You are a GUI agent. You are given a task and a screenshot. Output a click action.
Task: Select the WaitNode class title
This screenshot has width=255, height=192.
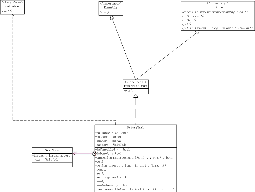52,150
